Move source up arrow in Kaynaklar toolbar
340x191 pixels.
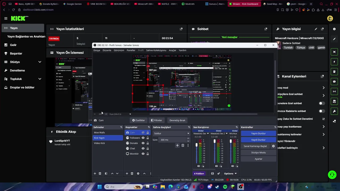click(x=144, y=173)
